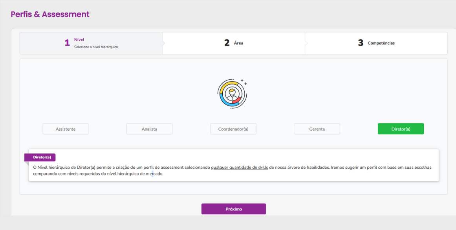The image size is (456, 230).
Task: Pick the Coordenador(a) level option
Action: (233, 129)
